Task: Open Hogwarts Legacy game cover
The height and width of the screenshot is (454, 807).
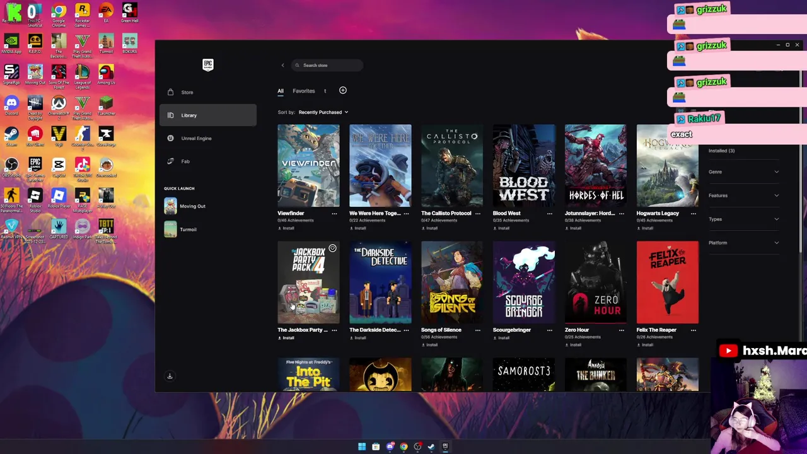Action: (x=668, y=166)
